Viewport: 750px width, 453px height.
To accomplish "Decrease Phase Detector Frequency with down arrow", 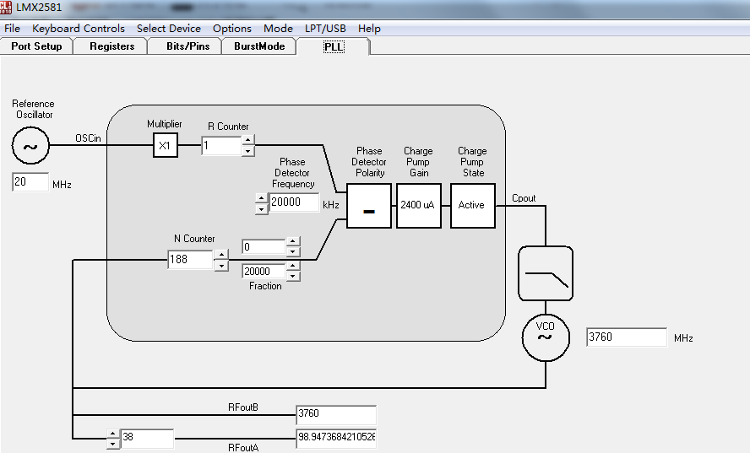I will (261, 209).
